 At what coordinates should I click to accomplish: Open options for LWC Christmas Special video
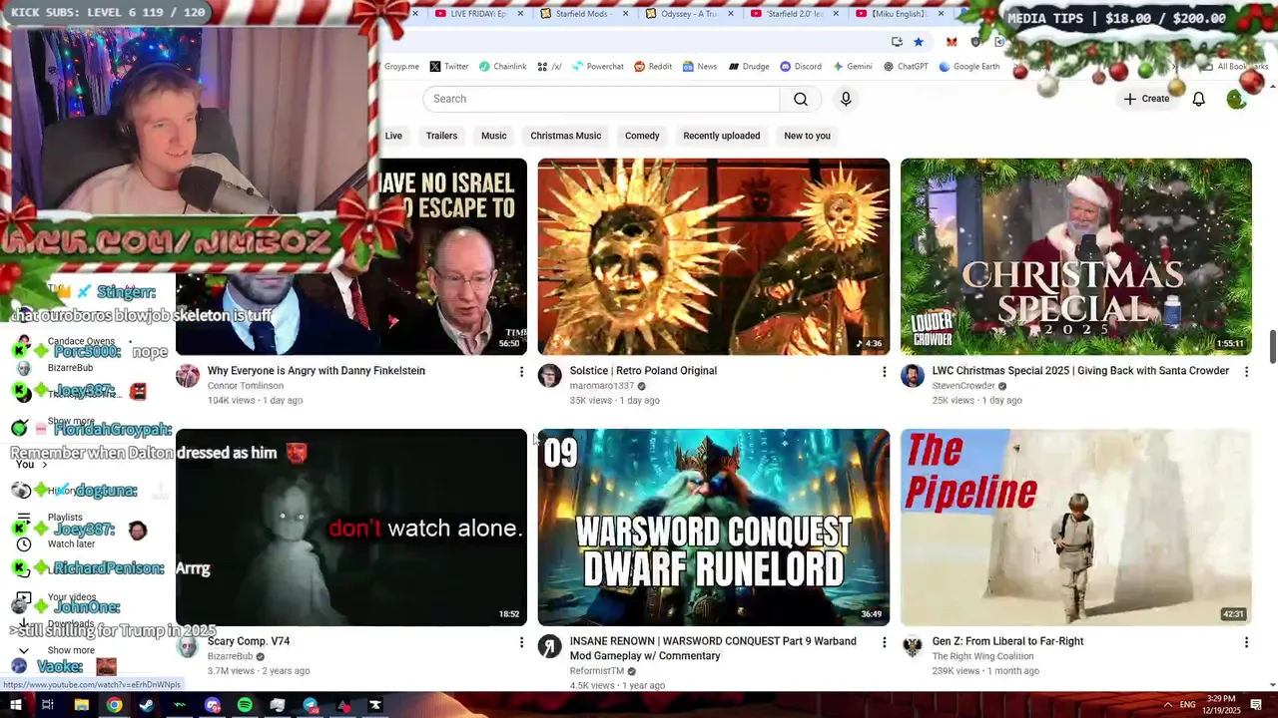(1246, 372)
